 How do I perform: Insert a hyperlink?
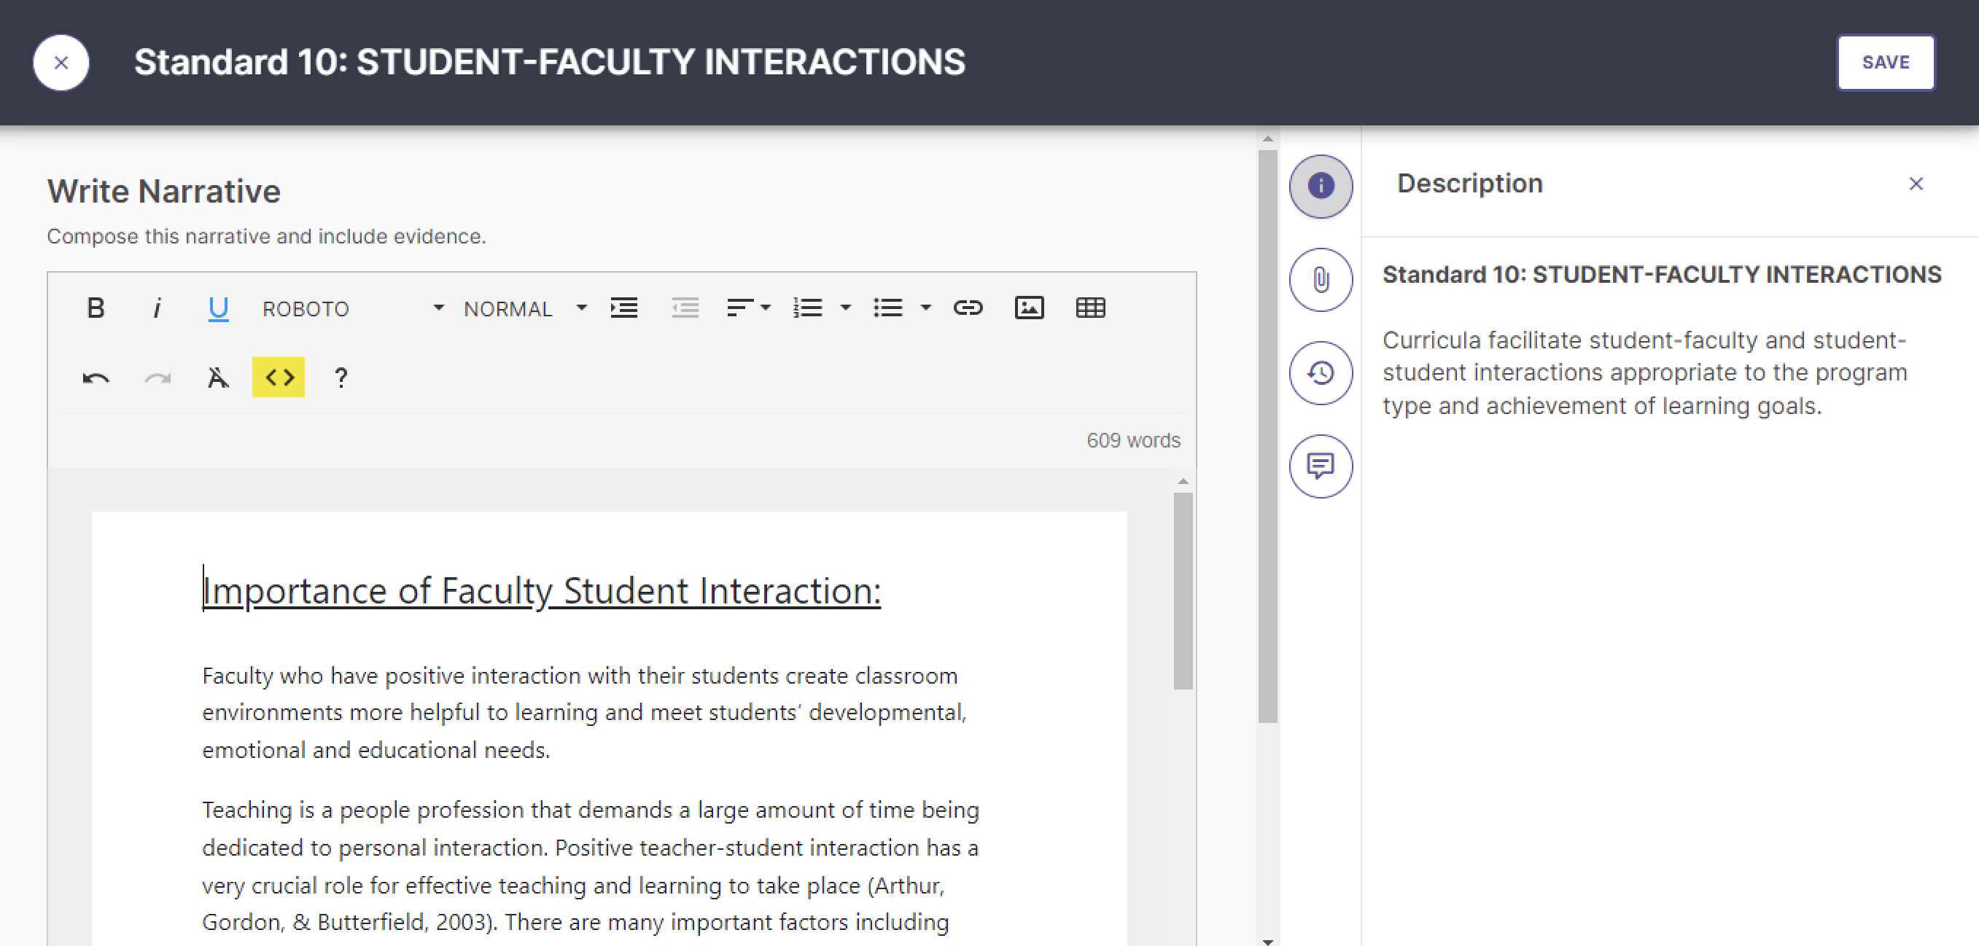[968, 308]
